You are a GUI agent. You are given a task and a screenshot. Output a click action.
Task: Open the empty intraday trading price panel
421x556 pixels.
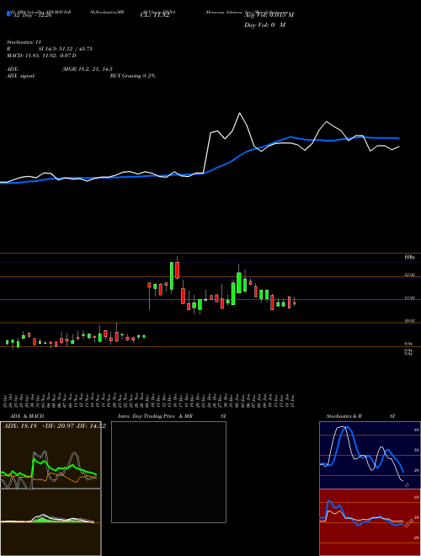168,472
